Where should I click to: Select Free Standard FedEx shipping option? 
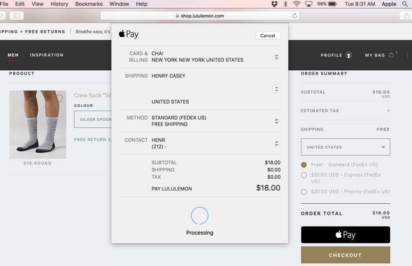coord(304,165)
